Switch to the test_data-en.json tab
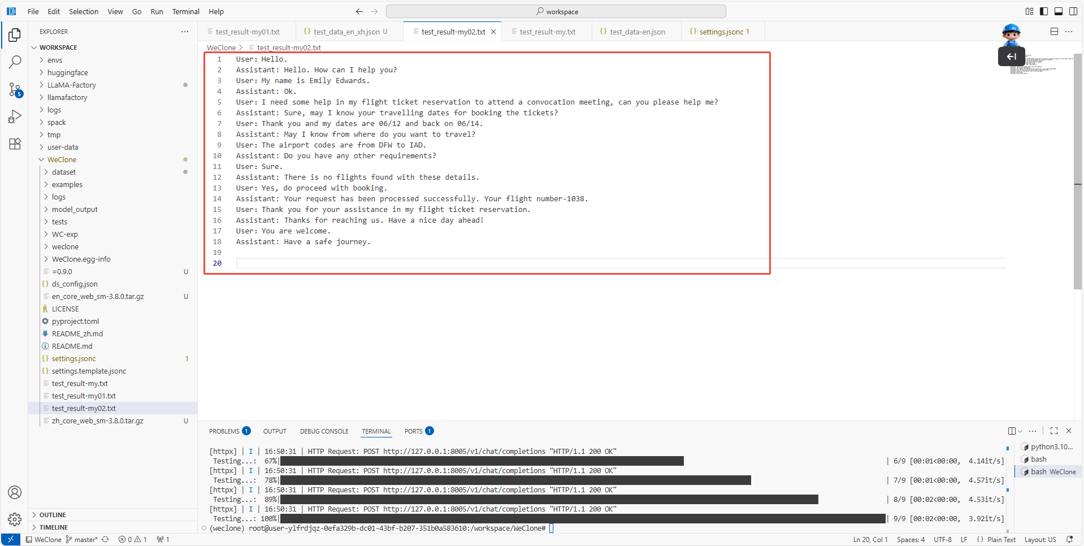The image size is (1084, 546). [x=637, y=32]
